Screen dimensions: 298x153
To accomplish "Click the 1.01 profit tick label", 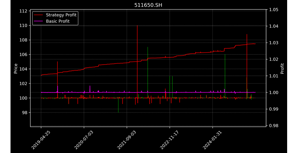I will pos(274,76).
